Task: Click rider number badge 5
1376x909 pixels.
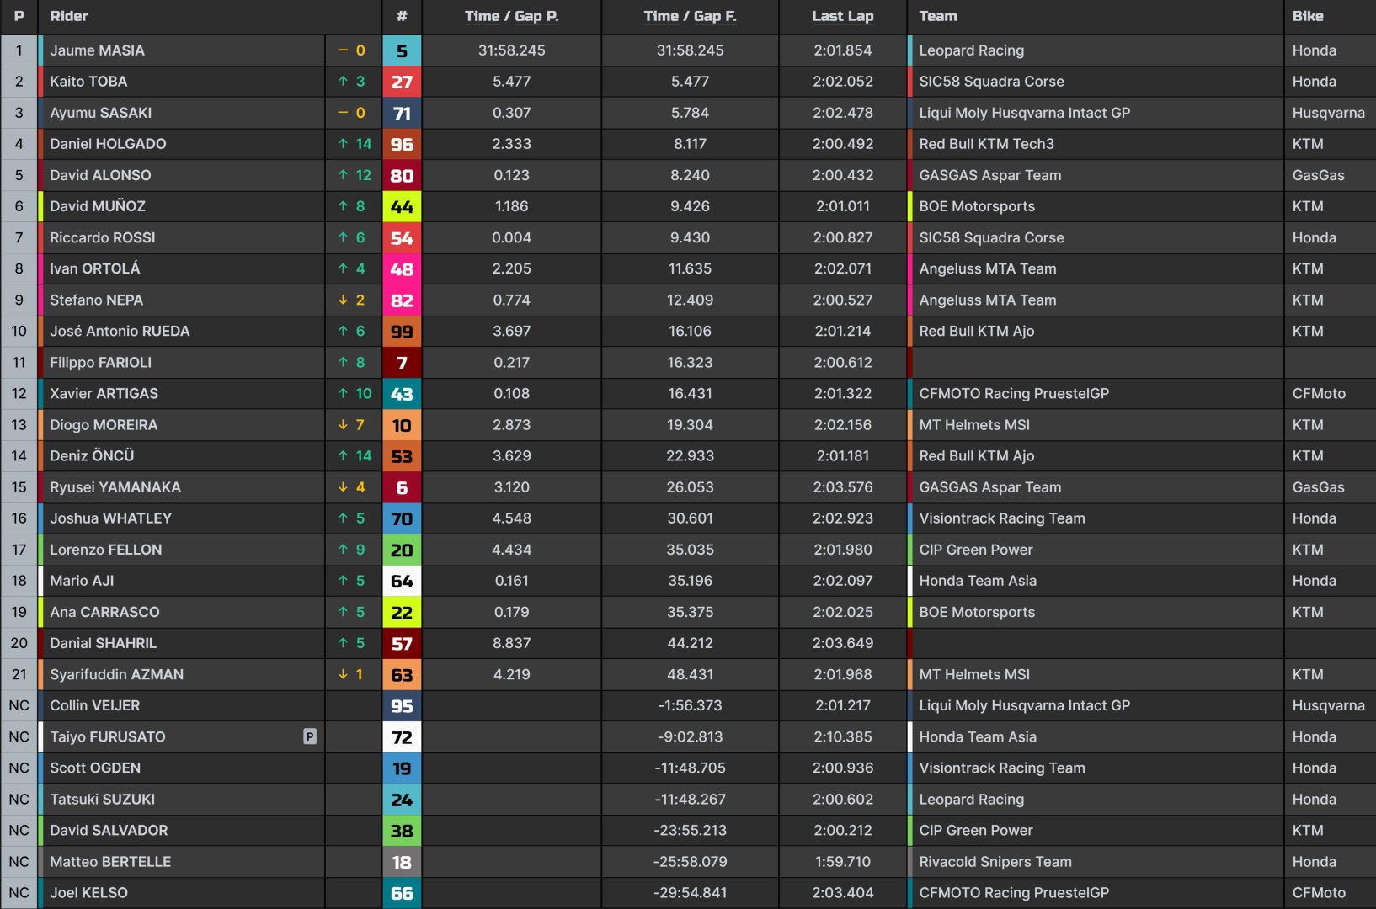Action: click(x=402, y=50)
